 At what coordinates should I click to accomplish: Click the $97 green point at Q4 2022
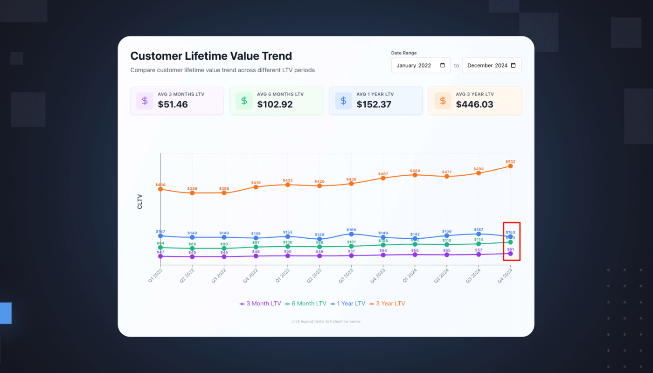point(256,247)
